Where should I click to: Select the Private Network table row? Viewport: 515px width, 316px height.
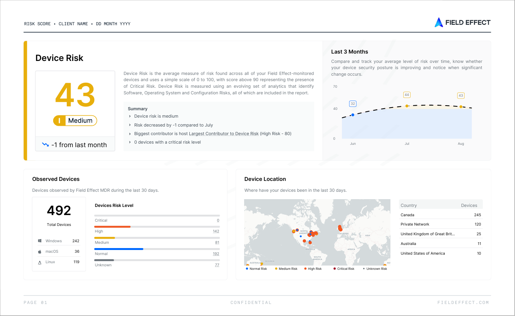(x=441, y=224)
